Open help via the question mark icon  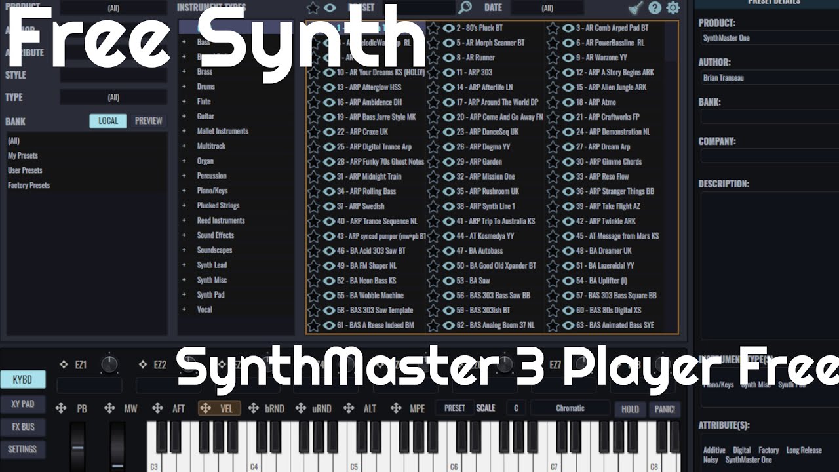point(655,8)
